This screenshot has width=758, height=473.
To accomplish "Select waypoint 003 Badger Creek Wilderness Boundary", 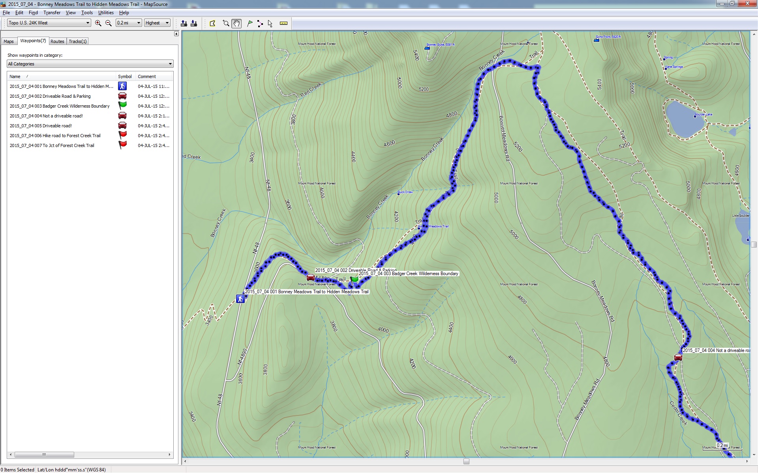I will click(90, 106).
